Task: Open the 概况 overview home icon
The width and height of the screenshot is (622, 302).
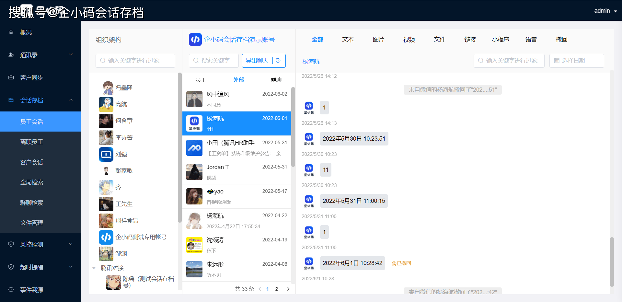Action: (11, 32)
